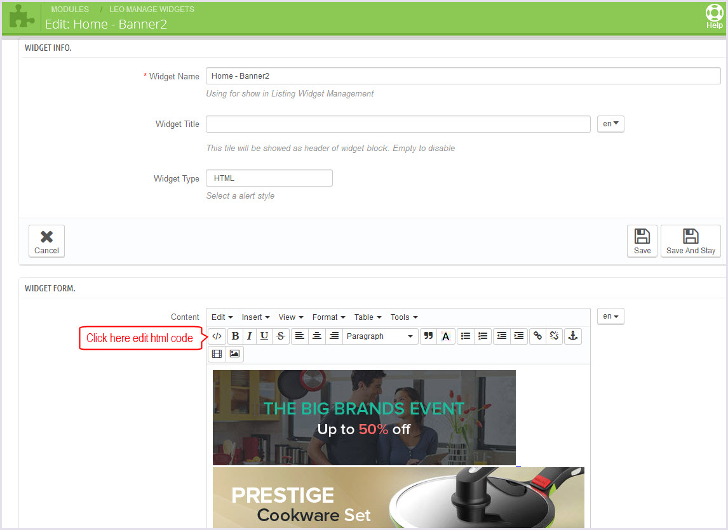The width and height of the screenshot is (728, 530).
Task: Open the Tools menu in editor
Action: 404,317
